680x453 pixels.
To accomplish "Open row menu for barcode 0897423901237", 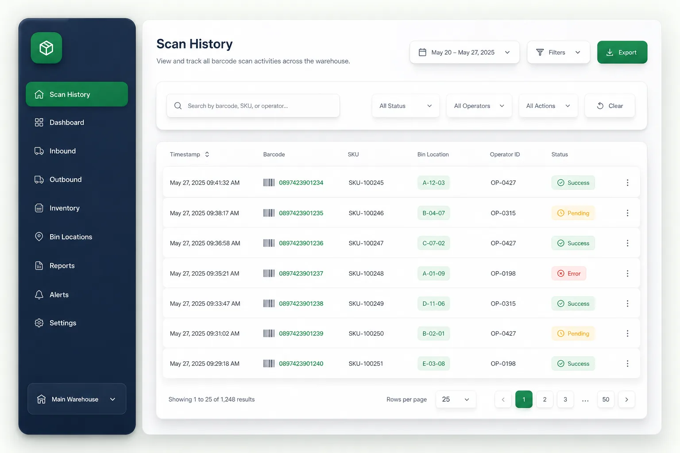I will [x=627, y=273].
